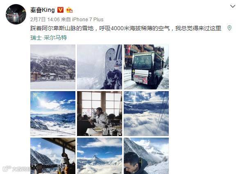
Task: Open the snowy mountain village photo
Action: tap(53, 67)
